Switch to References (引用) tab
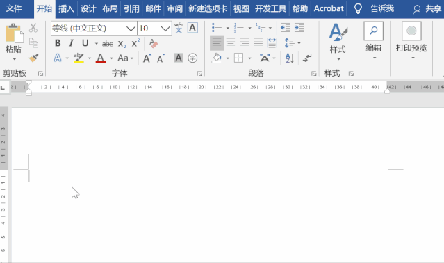The height and width of the screenshot is (263, 444). click(131, 9)
